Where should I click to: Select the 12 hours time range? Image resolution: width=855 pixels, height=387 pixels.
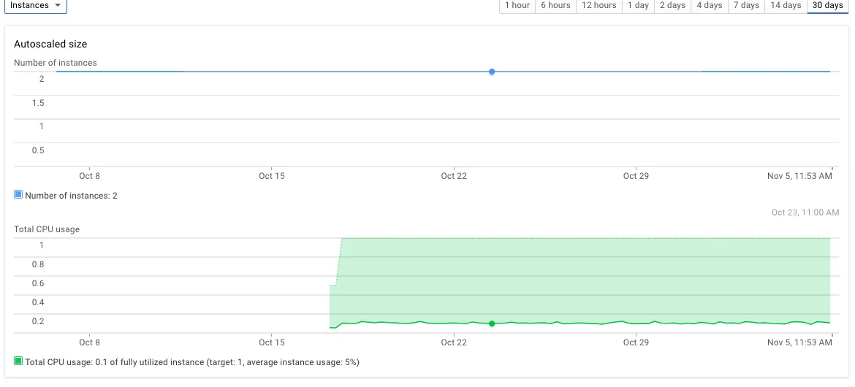tap(598, 5)
